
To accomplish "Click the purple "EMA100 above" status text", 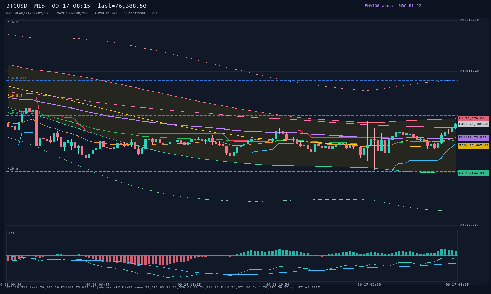I will coord(379,6).
